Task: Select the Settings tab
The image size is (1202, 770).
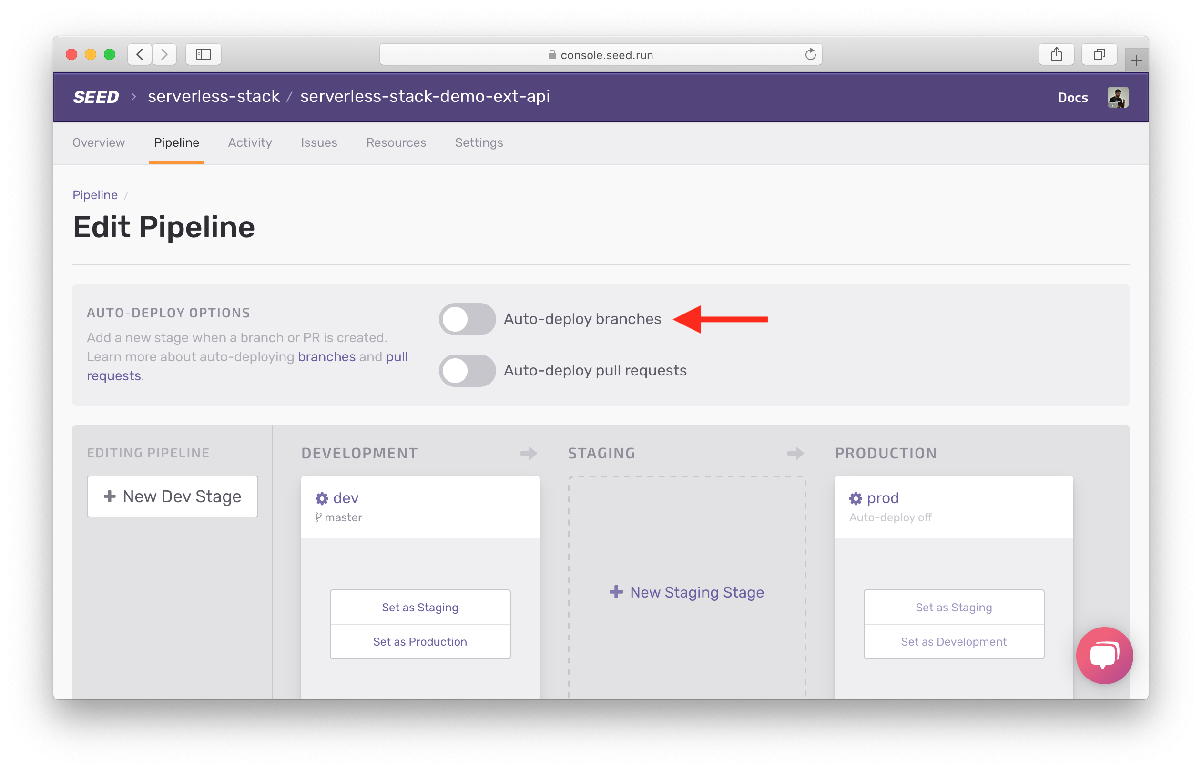Action: (479, 143)
